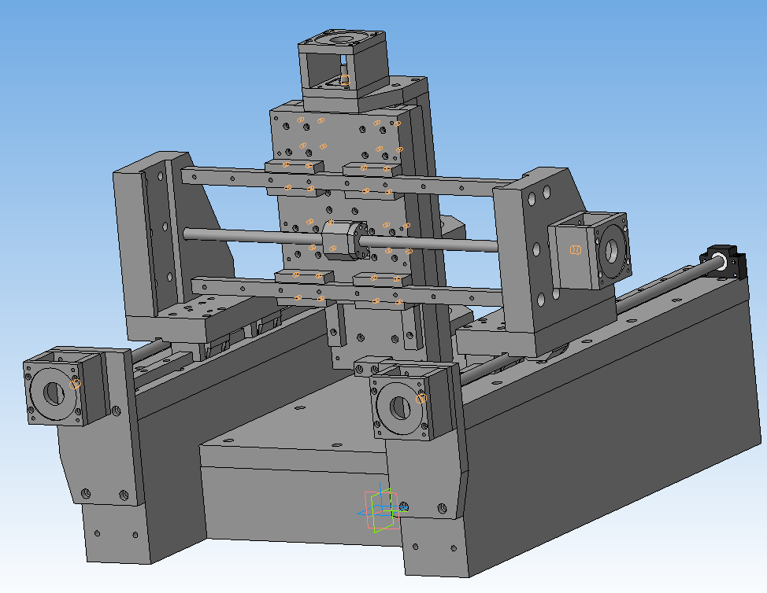Screen dimensions: 767x593
Task: Select the front-left motor mount flange
Action: pos(54,393)
